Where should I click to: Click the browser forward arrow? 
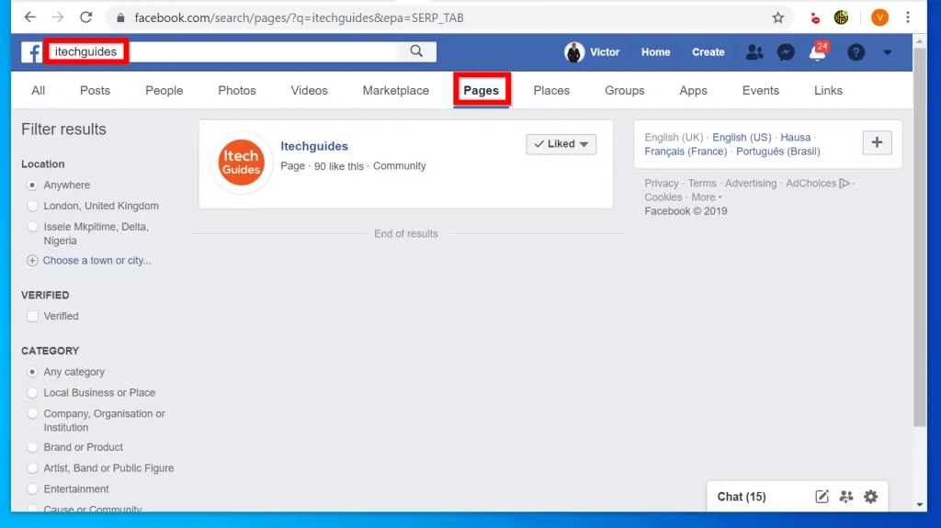58,17
